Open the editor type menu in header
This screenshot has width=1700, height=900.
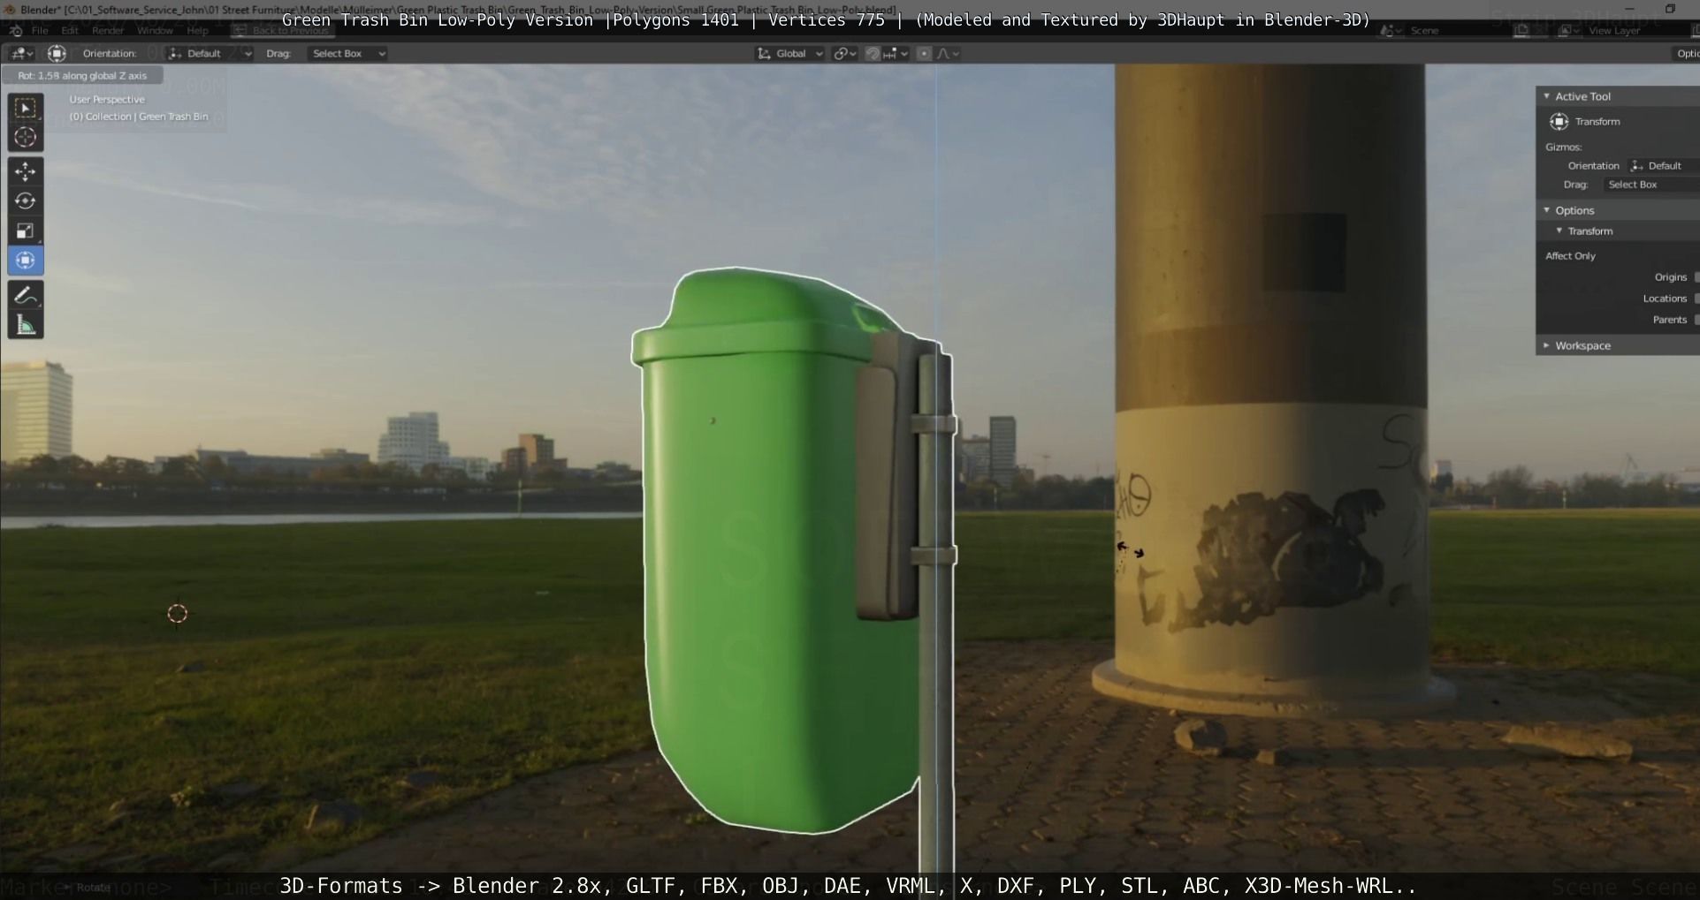click(x=21, y=54)
